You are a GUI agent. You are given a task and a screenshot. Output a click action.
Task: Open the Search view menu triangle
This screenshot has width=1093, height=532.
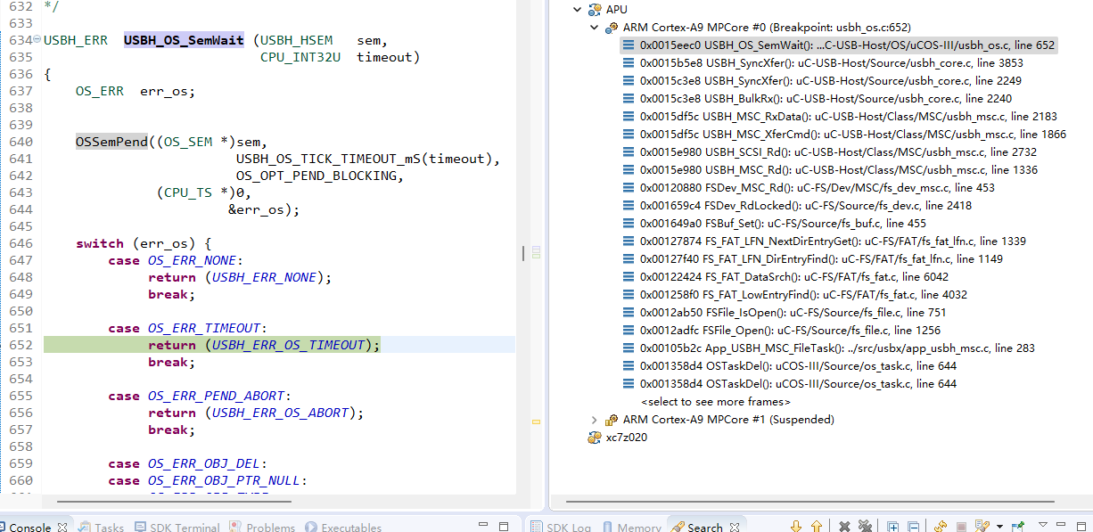pyautogui.click(x=1043, y=525)
